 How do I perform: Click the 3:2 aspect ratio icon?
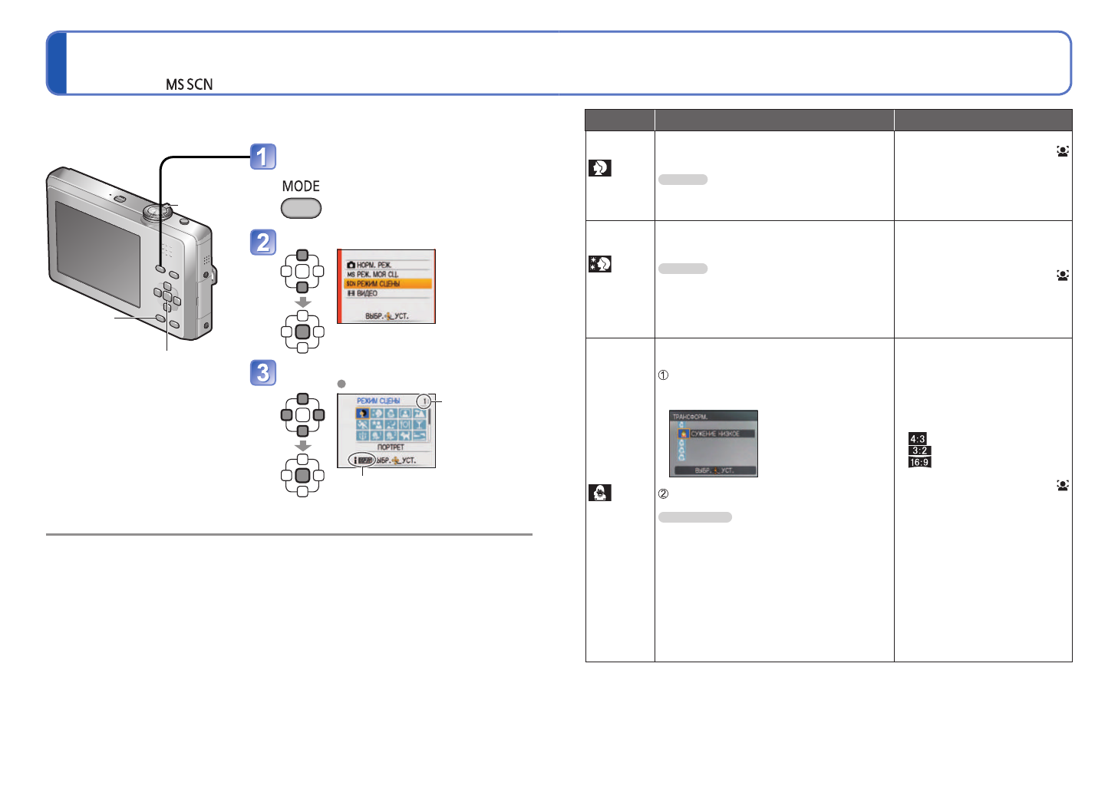(918, 450)
